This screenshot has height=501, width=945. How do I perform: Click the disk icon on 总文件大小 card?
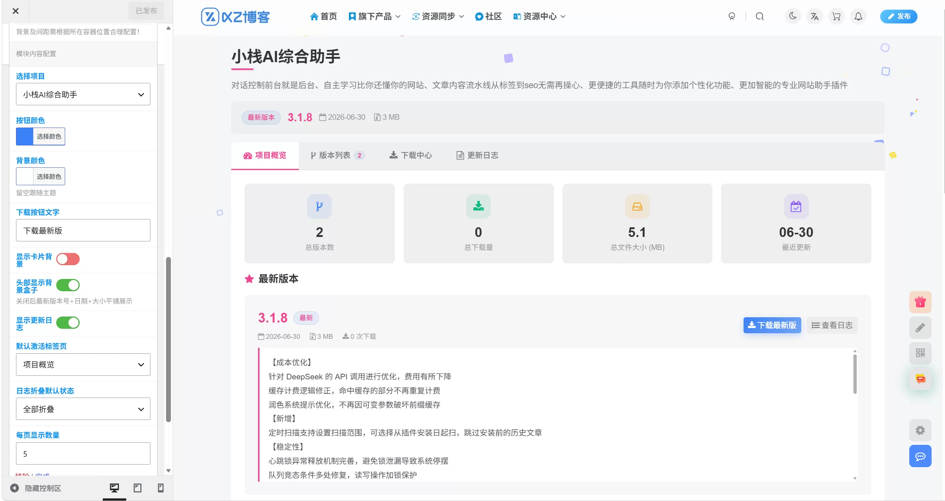pos(637,206)
